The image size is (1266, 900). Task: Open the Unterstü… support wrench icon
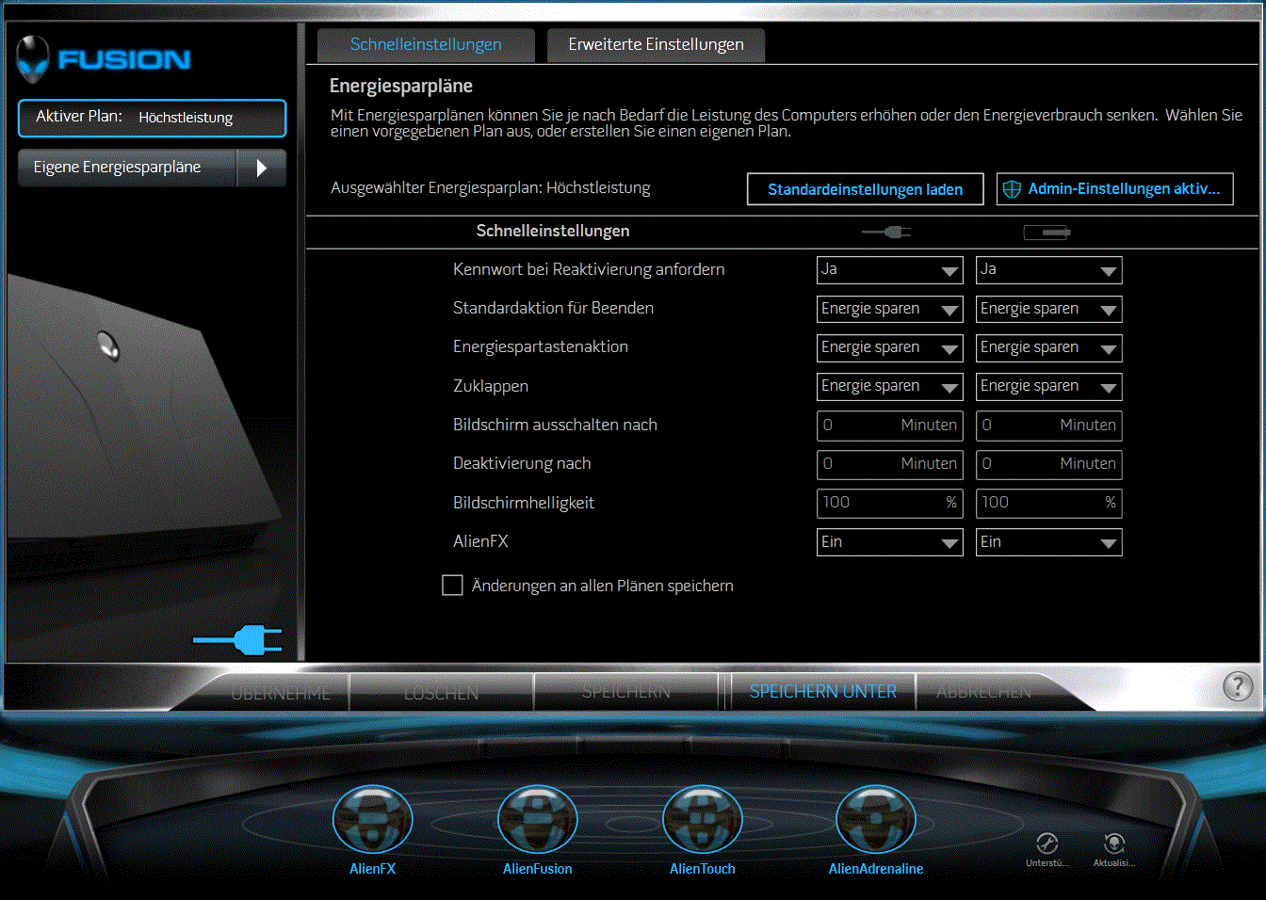point(1047,844)
